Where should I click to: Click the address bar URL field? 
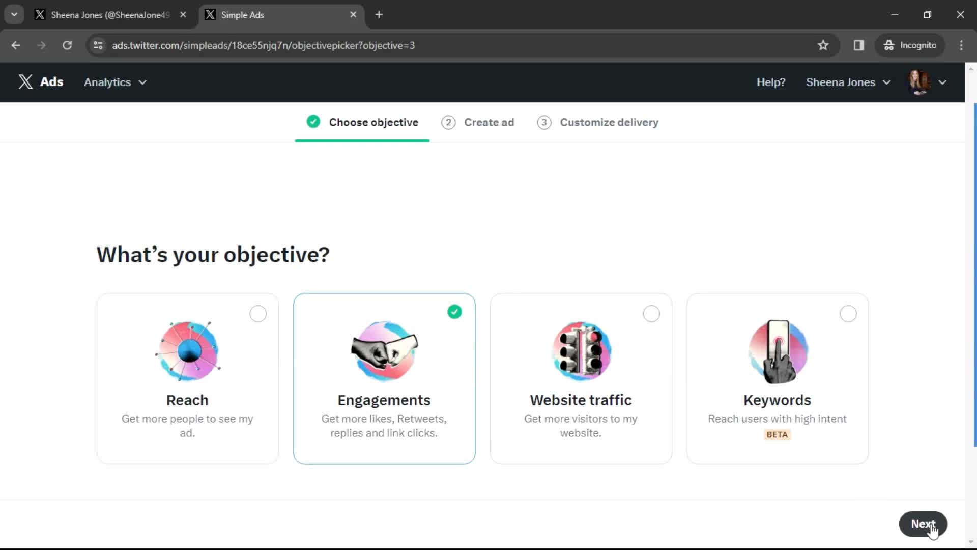coord(264,45)
